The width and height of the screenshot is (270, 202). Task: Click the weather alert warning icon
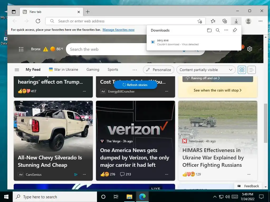tap(45, 49)
